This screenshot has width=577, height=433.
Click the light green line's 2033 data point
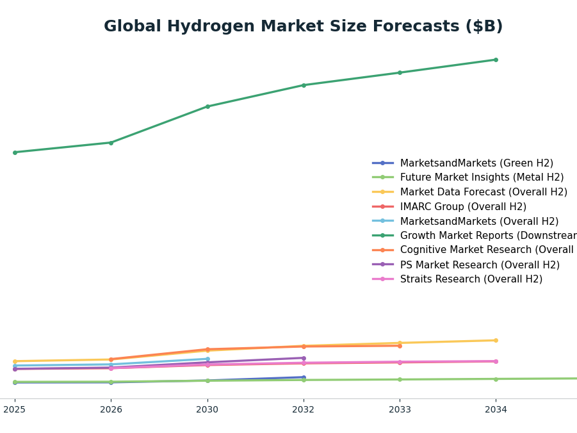click(400, 380)
